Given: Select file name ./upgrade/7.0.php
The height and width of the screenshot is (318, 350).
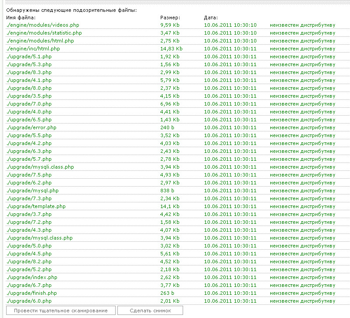Looking at the screenshot, I should click(x=29, y=104).
